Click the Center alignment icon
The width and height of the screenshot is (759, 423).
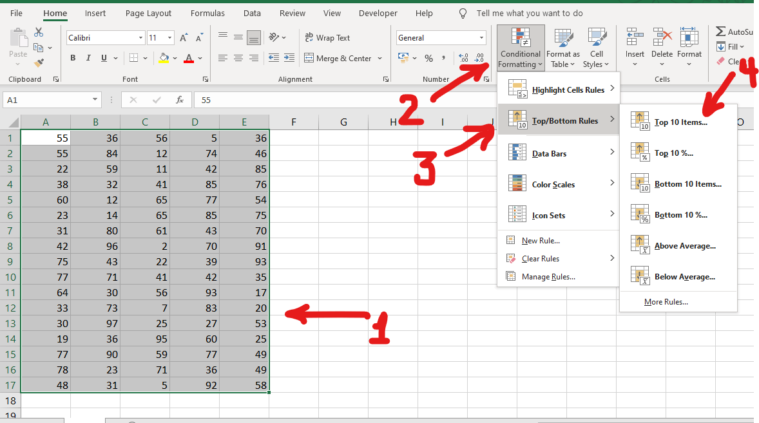coord(238,58)
